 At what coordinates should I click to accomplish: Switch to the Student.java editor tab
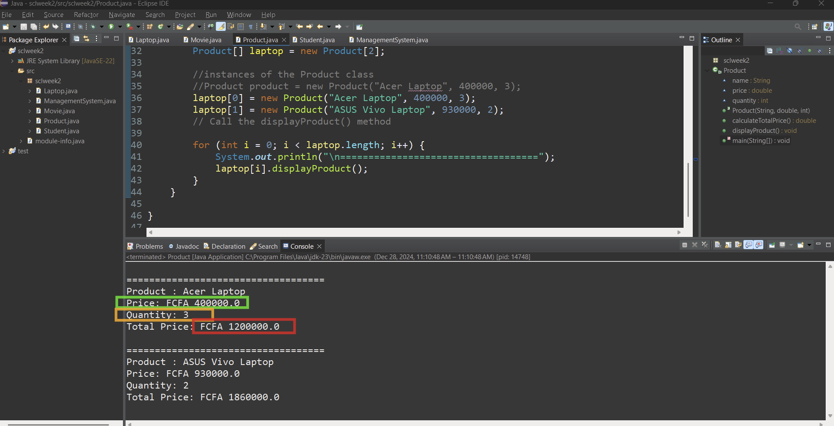tap(313, 40)
